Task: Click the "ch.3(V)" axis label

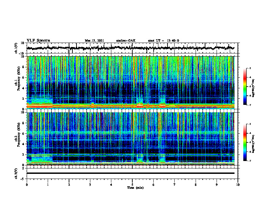Action: coord(16,174)
